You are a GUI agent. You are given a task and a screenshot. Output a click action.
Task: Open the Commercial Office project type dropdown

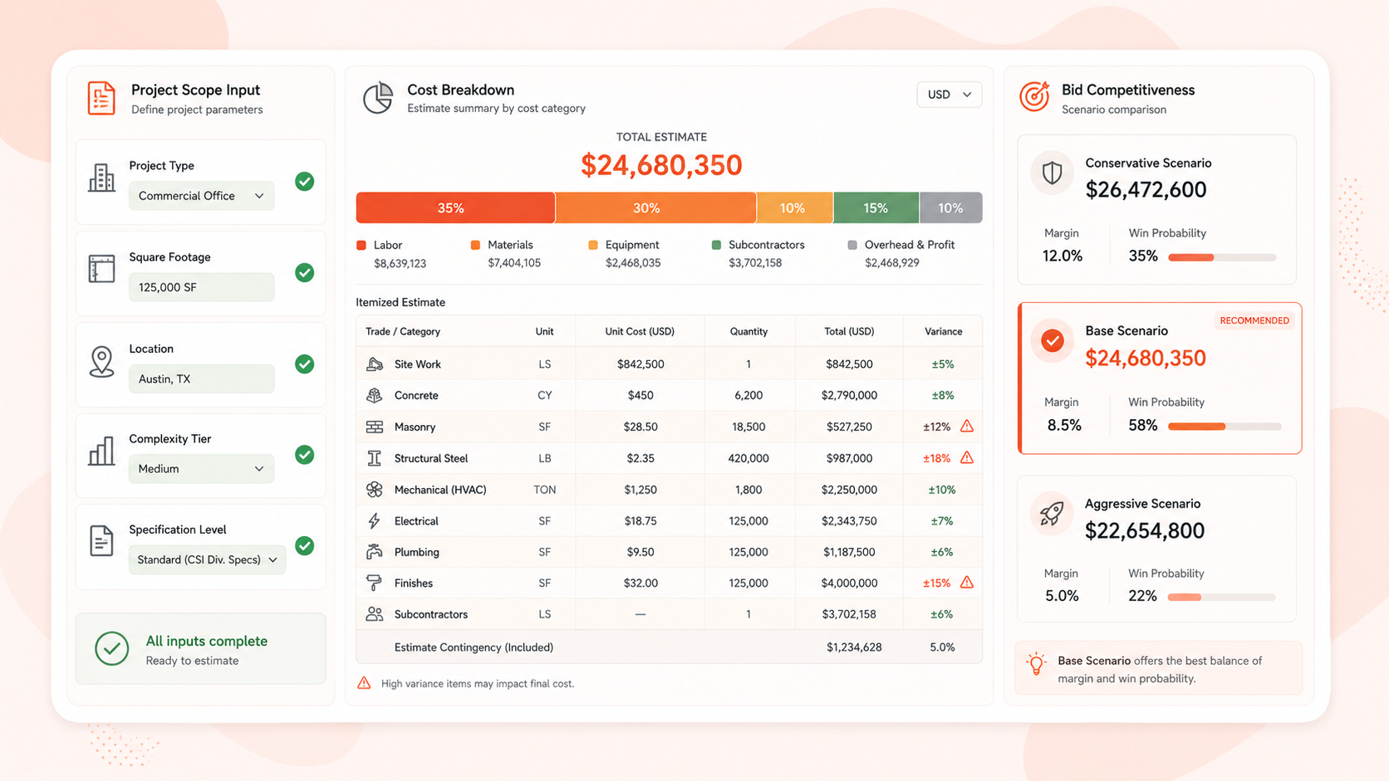(x=201, y=196)
